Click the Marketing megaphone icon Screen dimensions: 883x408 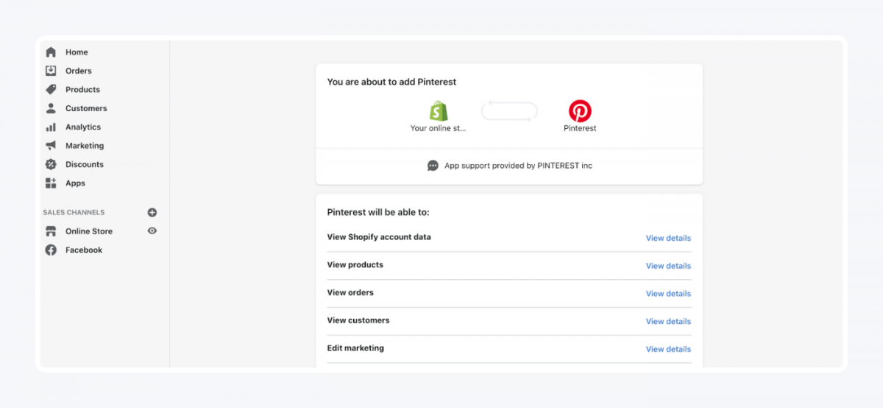coord(51,146)
